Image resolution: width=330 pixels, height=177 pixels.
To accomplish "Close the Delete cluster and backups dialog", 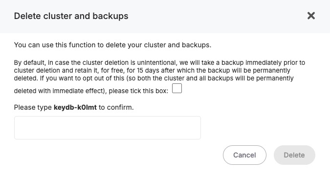I will pyautogui.click(x=311, y=16).
